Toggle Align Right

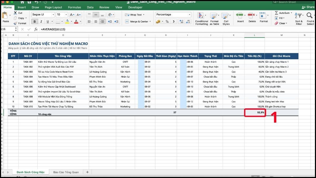click(x=102, y=22)
